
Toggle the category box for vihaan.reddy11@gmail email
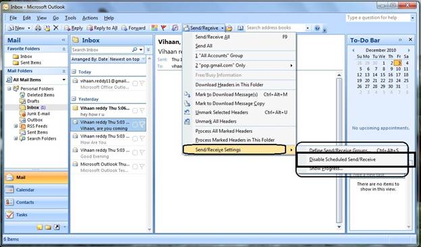tap(135, 84)
